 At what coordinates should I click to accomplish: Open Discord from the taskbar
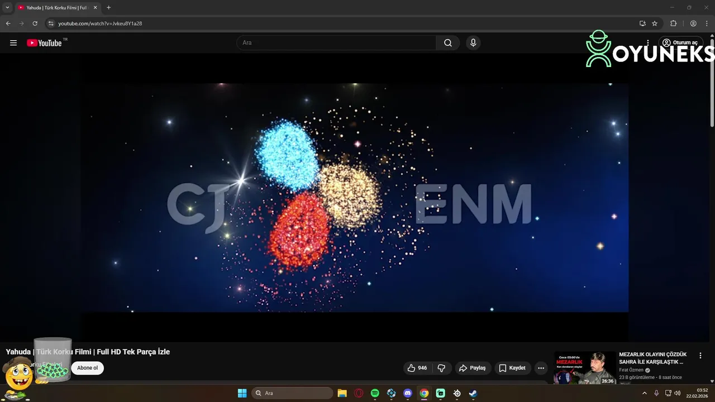tap(408, 393)
